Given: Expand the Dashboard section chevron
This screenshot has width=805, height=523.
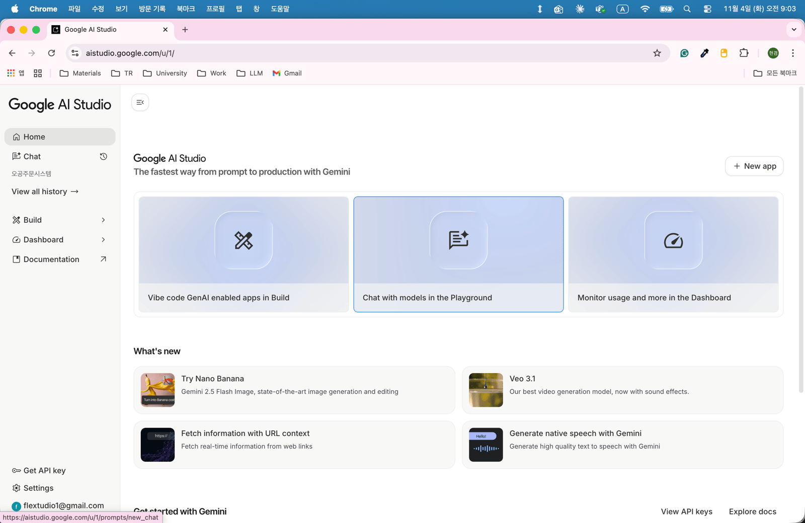Looking at the screenshot, I should (103, 240).
